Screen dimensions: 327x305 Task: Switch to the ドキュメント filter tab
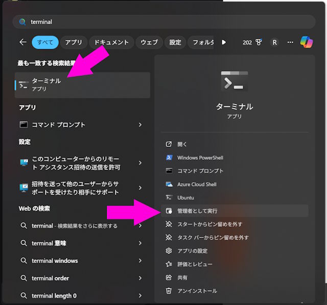pyautogui.click(x=111, y=42)
